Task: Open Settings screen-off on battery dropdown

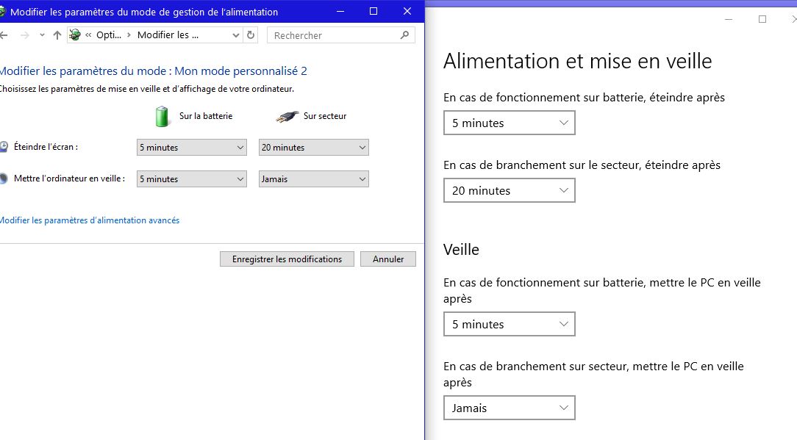Action: (510, 123)
